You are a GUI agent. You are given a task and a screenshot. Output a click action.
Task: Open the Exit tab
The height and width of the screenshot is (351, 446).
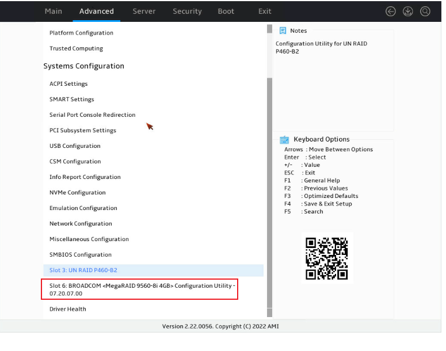pos(265,11)
